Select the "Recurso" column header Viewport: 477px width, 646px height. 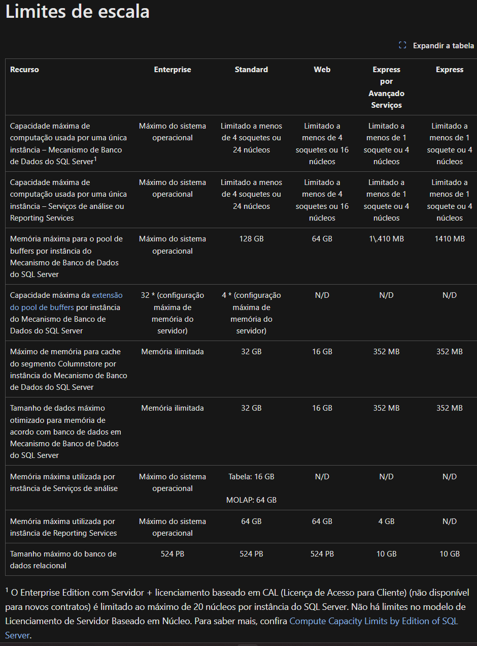tap(24, 70)
